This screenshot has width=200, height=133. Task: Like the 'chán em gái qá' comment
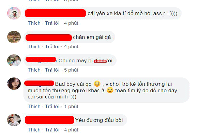(34, 47)
